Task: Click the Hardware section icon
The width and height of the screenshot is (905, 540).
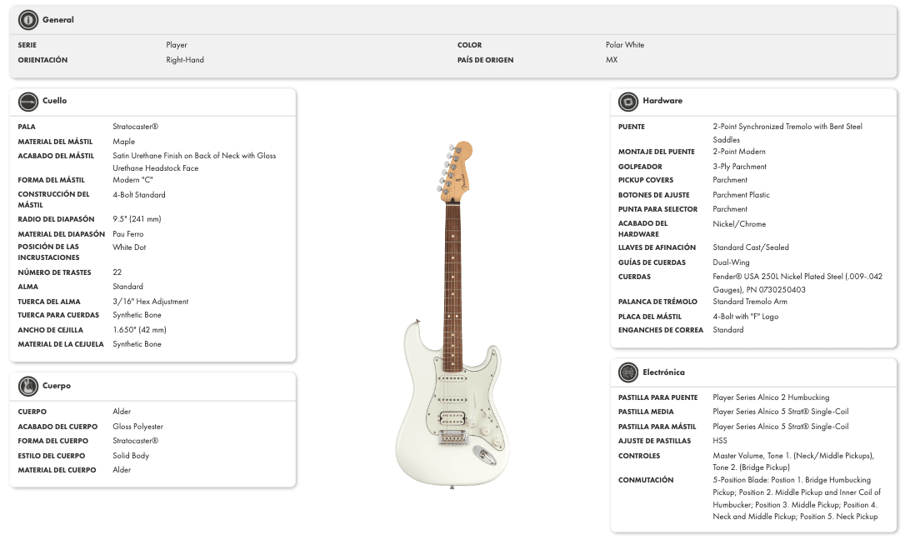Action: point(628,101)
